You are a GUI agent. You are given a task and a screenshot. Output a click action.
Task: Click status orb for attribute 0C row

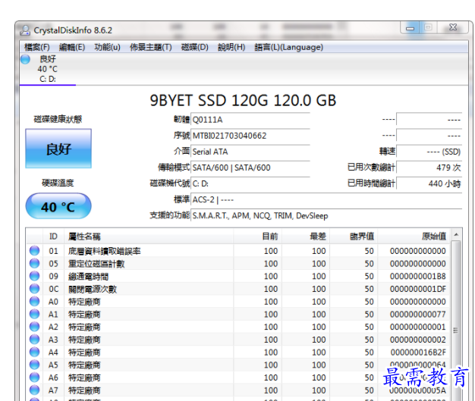coord(34,289)
